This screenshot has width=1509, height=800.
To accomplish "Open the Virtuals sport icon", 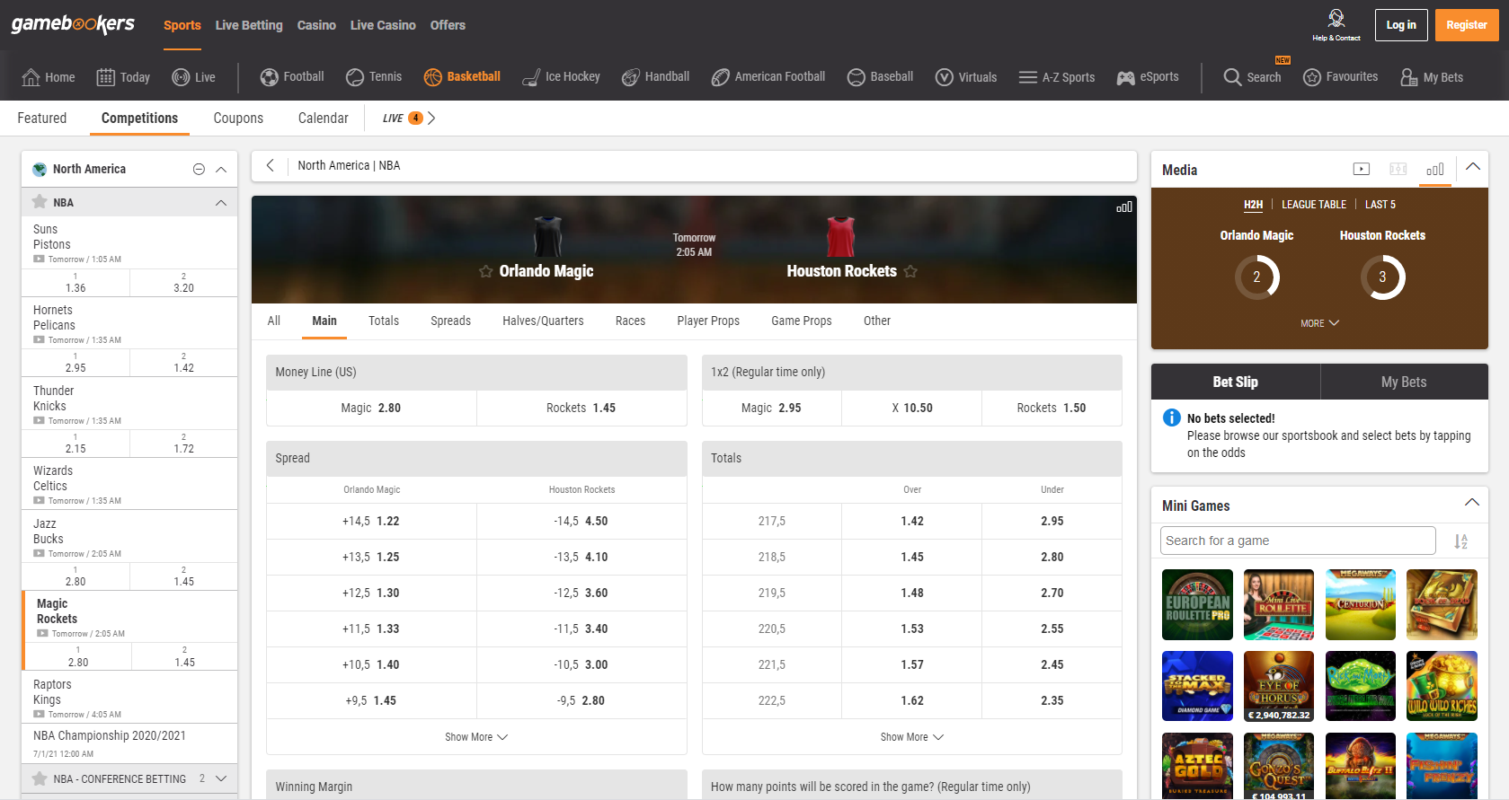I will pos(945,77).
